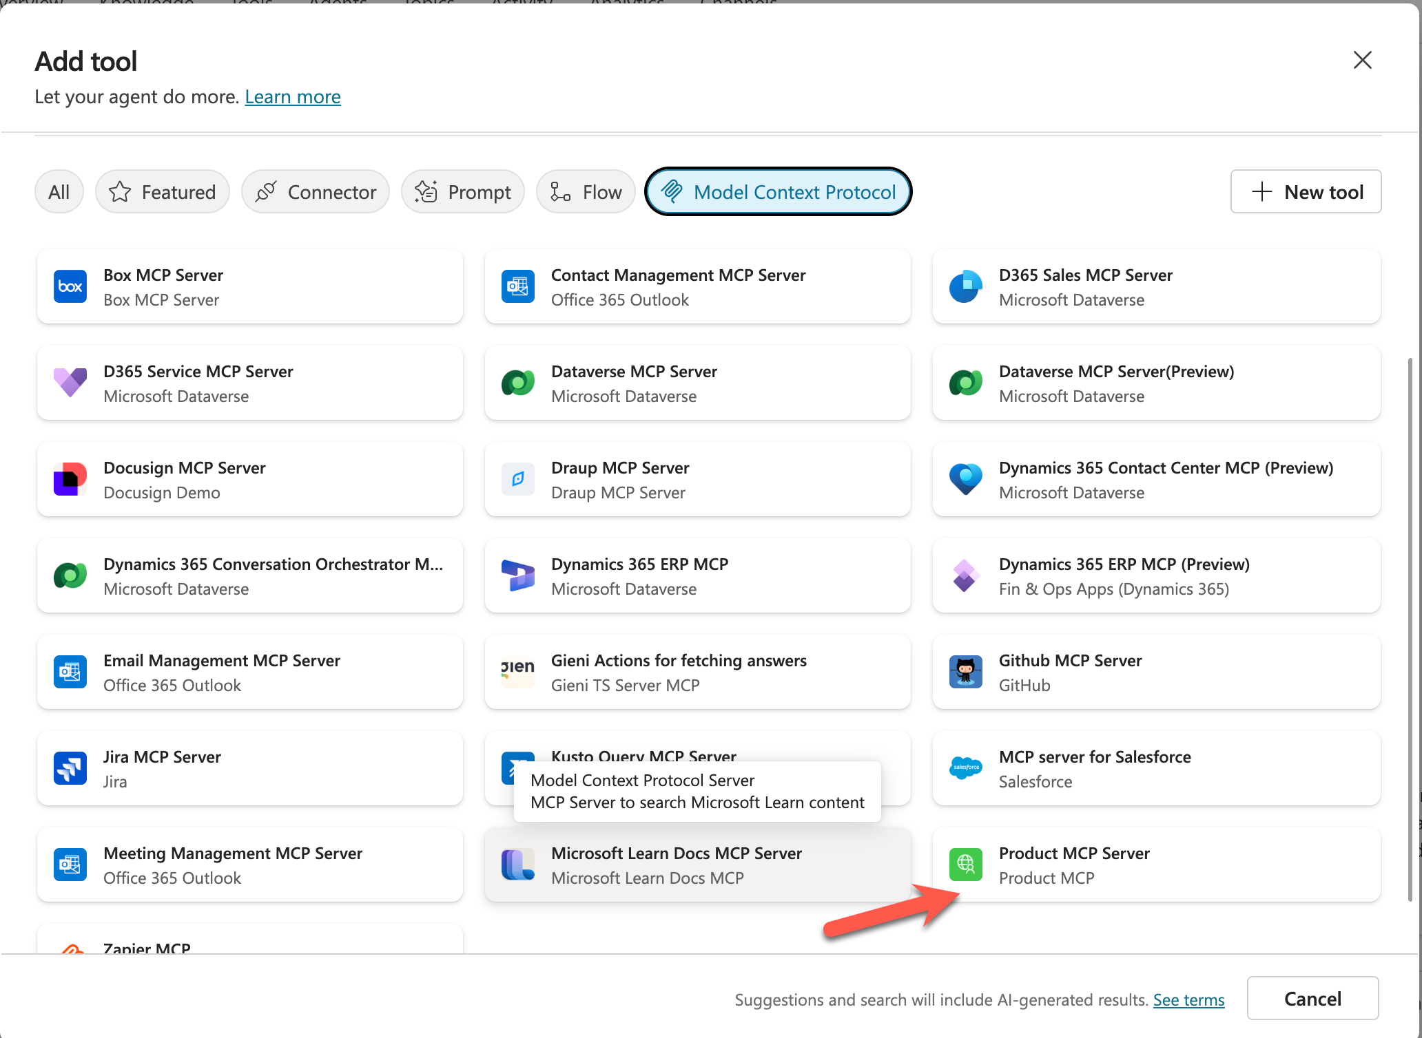Close the Add tool dialog
Viewport: 1422px width, 1038px height.
pos(1362,61)
